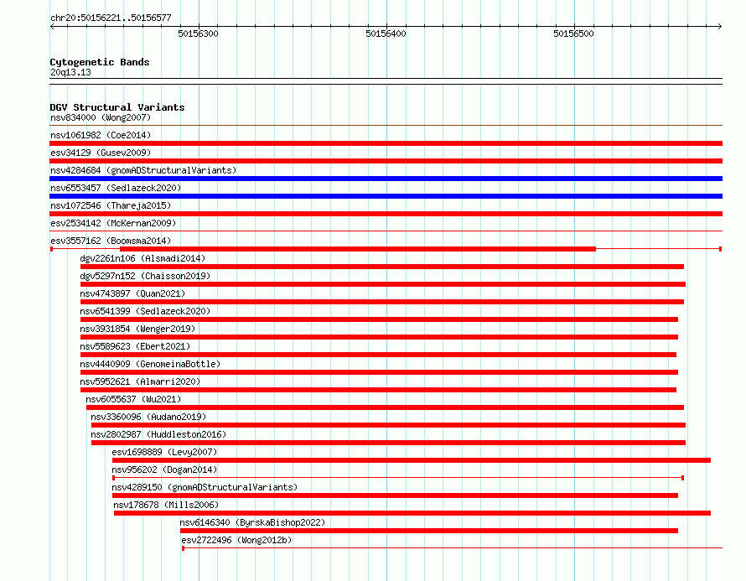Image resolution: width=746 pixels, height=581 pixels.
Task: Click the red bar under esv1698889 Levy2007
Action: point(412,460)
